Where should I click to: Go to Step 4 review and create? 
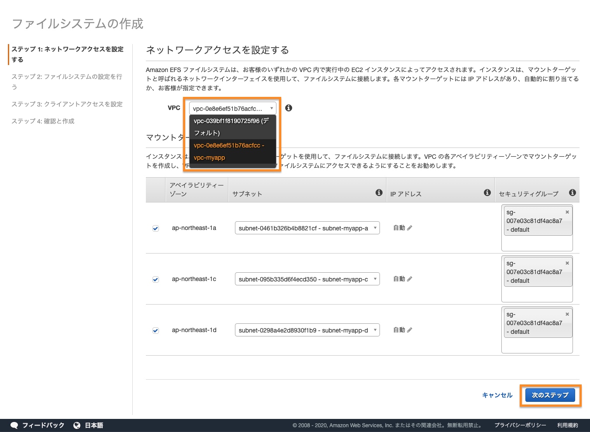(x=43, y=121)
